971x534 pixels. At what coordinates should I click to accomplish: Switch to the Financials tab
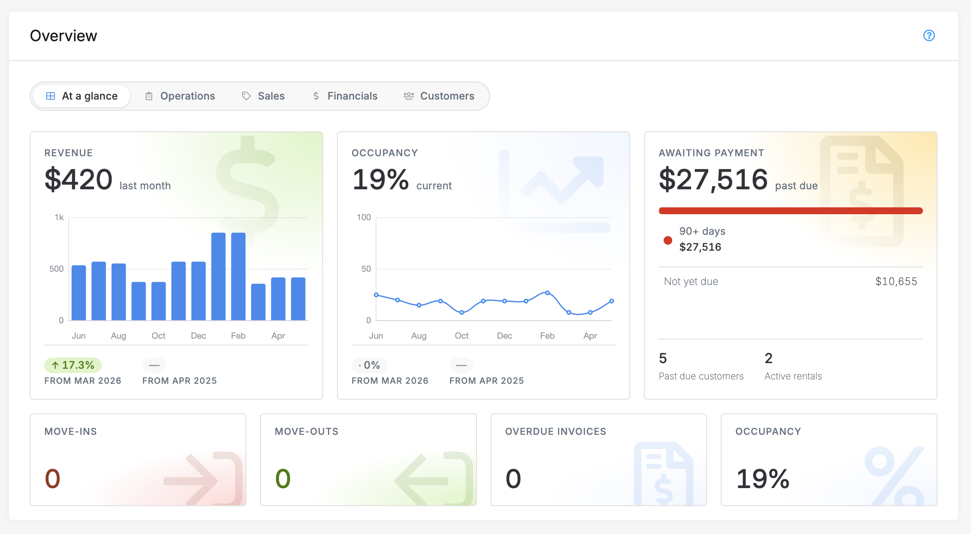coord(345,96)
